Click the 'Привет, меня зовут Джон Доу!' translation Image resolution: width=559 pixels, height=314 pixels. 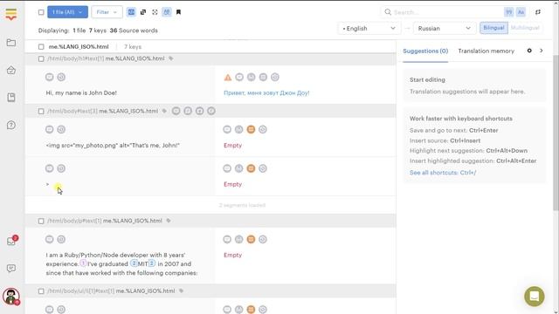pyautogui.click(x=266, y=93)
